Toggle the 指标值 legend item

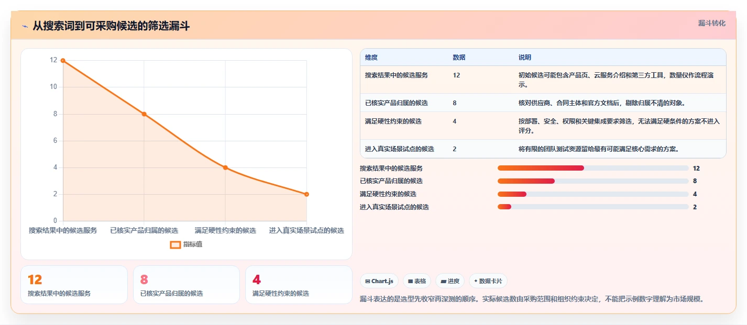point(186,244)
